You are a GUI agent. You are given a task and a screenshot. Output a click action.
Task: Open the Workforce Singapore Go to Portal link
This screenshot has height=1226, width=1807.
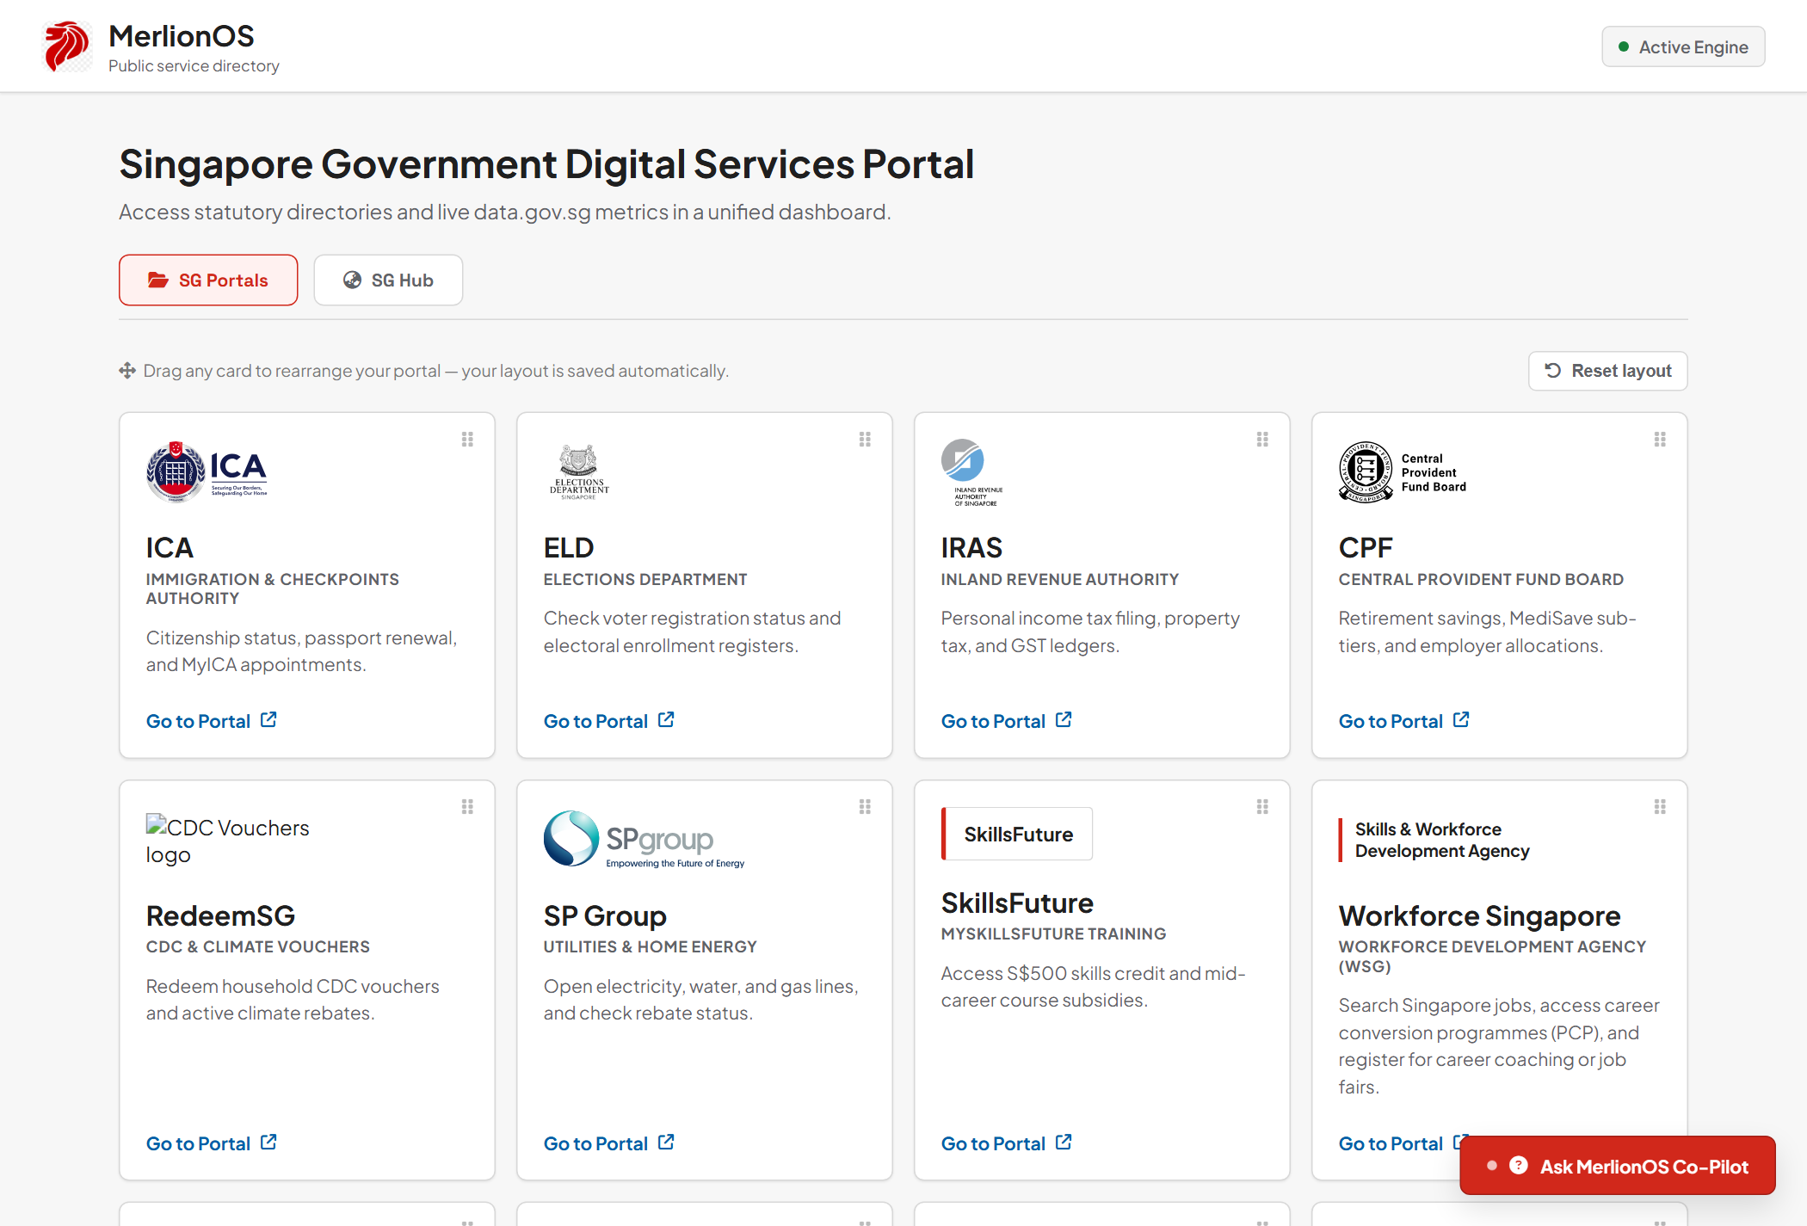point(1399,1143)
